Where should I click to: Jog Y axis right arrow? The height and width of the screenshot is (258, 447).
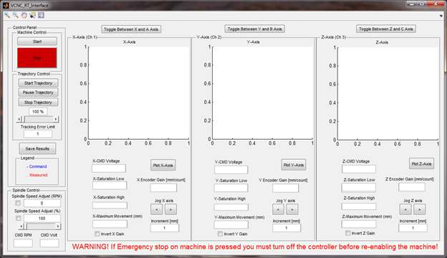[292, 209]
